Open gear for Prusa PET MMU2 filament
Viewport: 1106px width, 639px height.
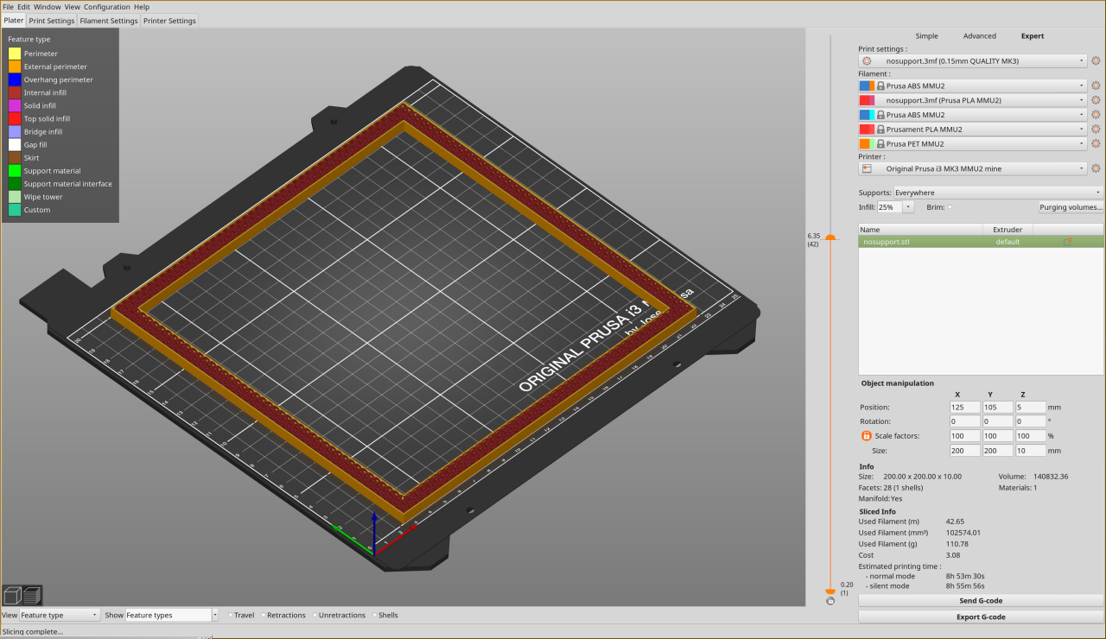(x=1096, y=143)
